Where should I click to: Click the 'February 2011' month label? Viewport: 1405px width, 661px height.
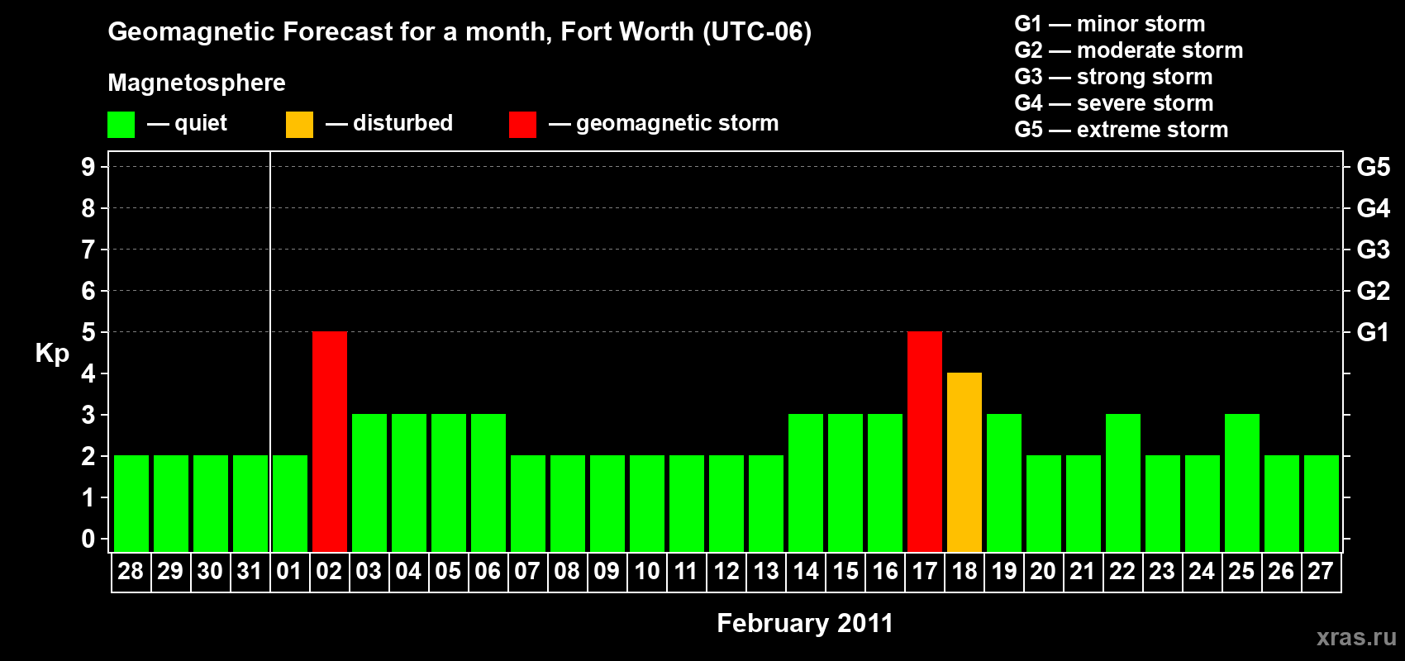(805, 623)
